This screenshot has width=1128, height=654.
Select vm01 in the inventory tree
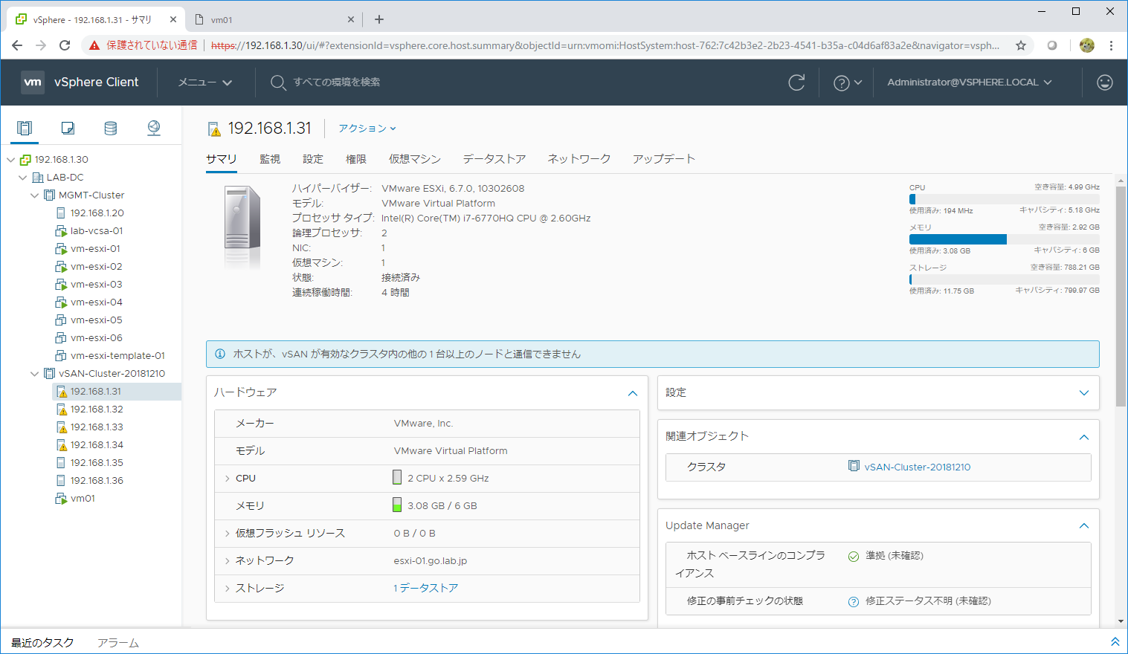click(83, 499)
